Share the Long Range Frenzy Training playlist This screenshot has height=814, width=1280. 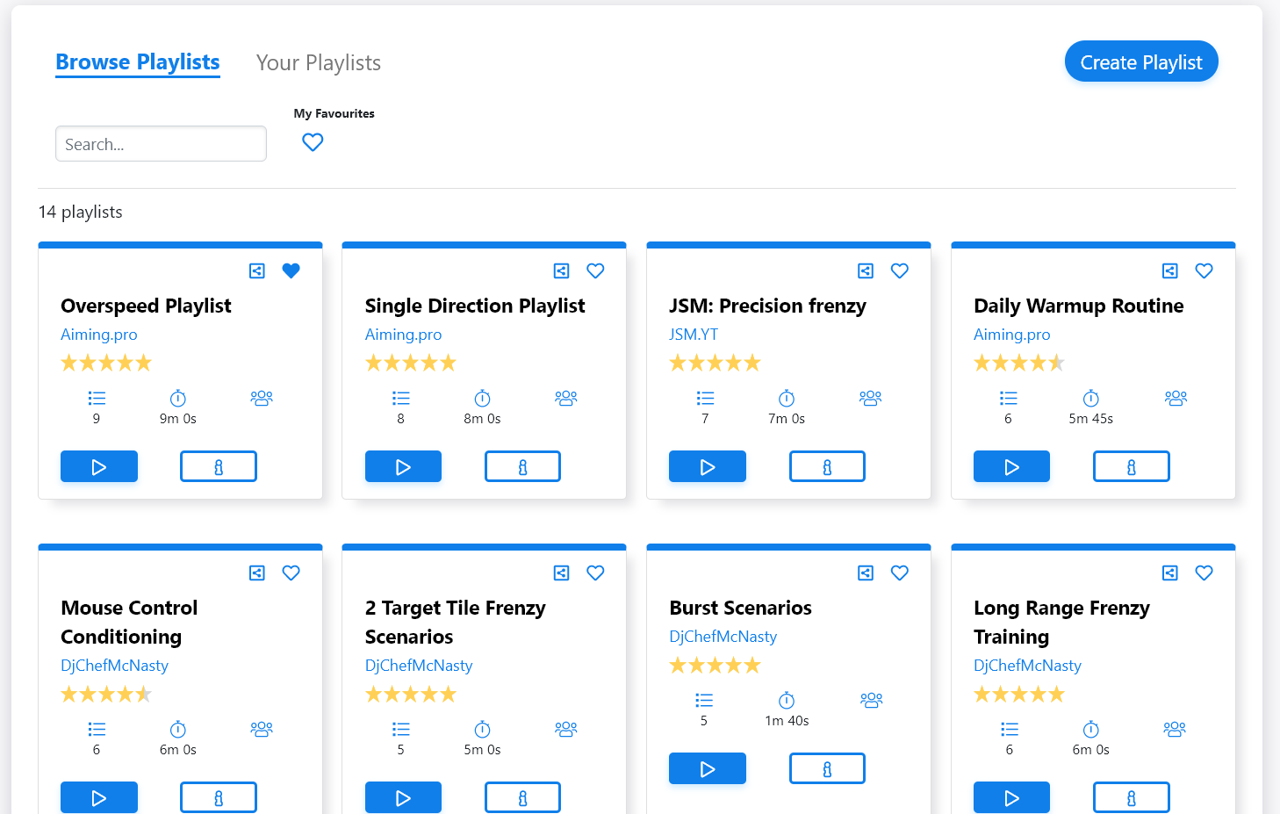(1170, 573)
